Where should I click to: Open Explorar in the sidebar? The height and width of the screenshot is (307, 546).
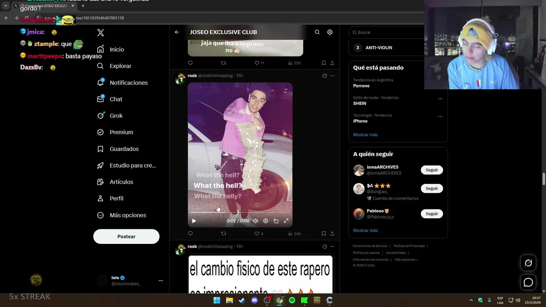coord(114,66)
